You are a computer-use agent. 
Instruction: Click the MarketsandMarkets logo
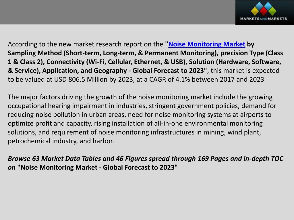[264, 12]
